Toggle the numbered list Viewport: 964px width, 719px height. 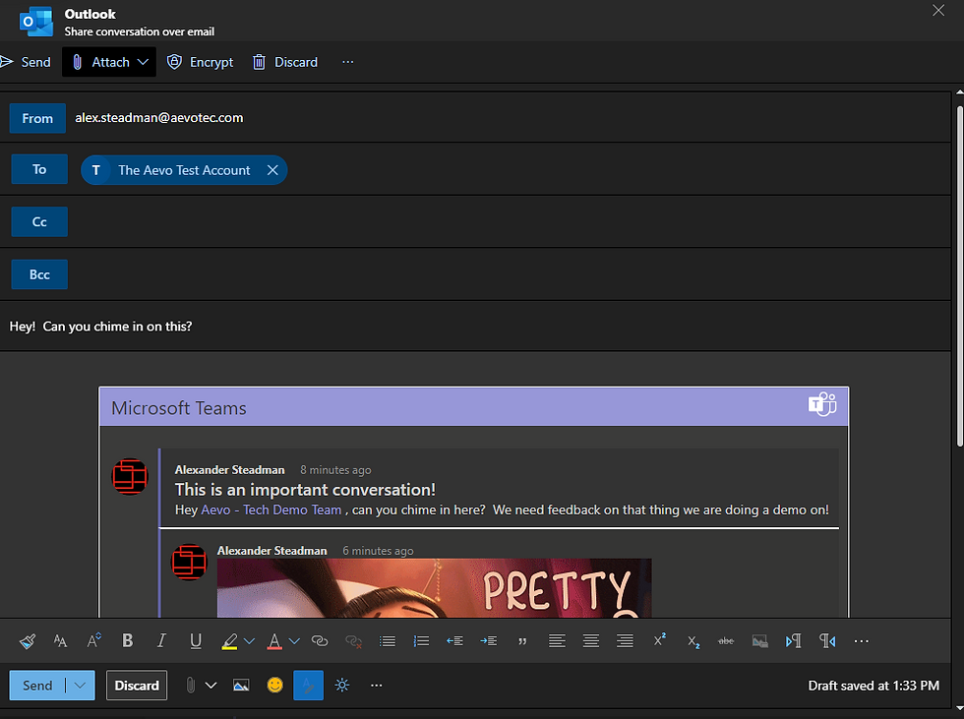pos(421,641)
